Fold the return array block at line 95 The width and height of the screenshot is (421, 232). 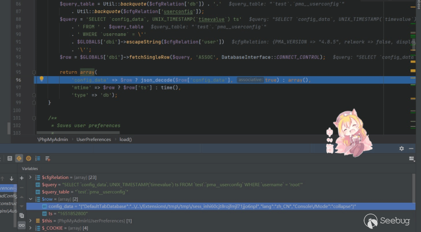pos(34,72)
